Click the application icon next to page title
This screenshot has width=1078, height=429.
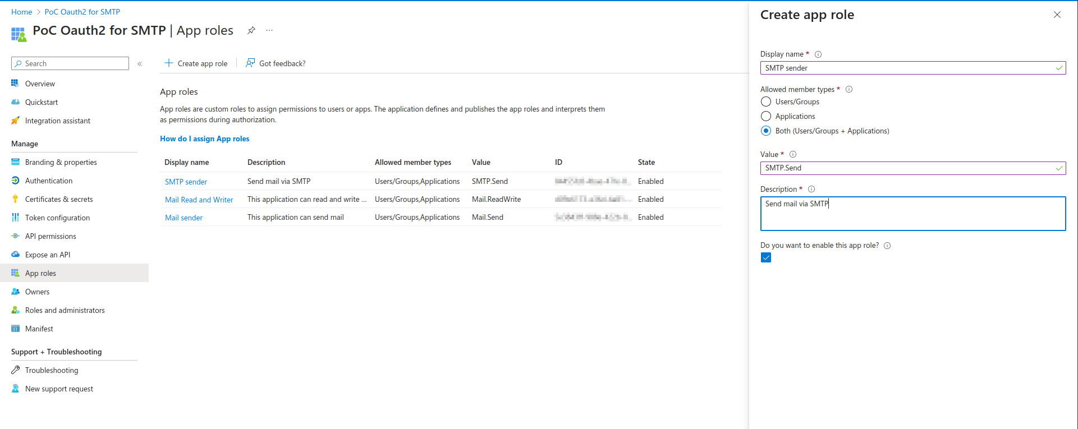click(19, 34)
